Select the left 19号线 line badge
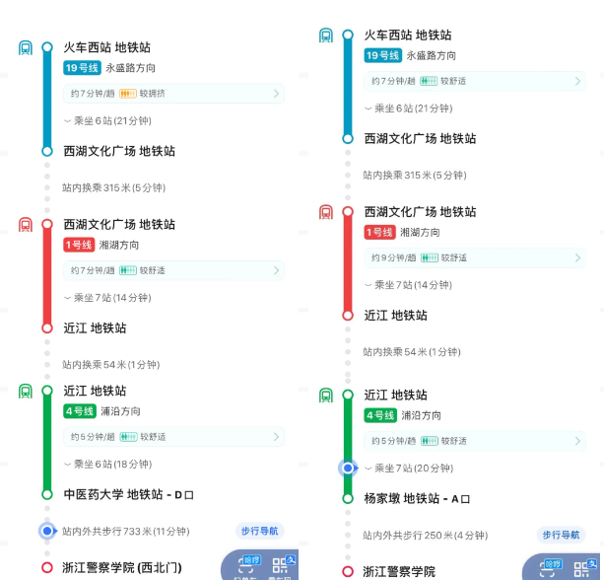 [82, 68]
